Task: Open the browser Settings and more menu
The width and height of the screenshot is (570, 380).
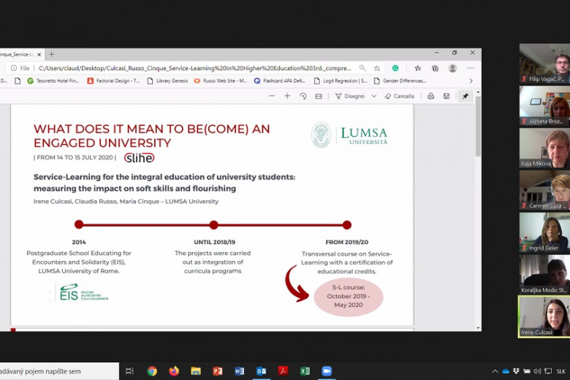Action: (x=471, y=68)
